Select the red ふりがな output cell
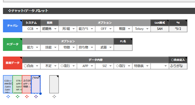195x105 pixels. (x=26, y=84)
